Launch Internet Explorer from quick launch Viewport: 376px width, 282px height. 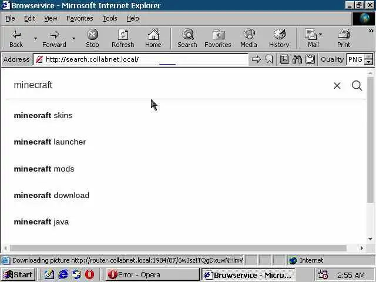(63, 274)
